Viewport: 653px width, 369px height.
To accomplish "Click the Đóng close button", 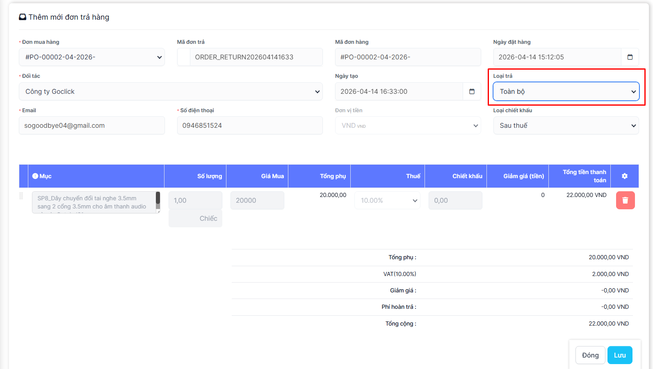I will 590,355.
